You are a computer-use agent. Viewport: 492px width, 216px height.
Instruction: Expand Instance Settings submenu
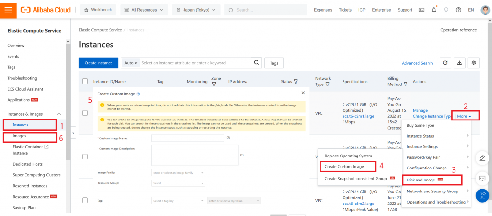coord(436,146)
